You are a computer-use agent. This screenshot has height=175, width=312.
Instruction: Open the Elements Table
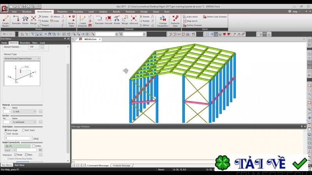point(175,21)
